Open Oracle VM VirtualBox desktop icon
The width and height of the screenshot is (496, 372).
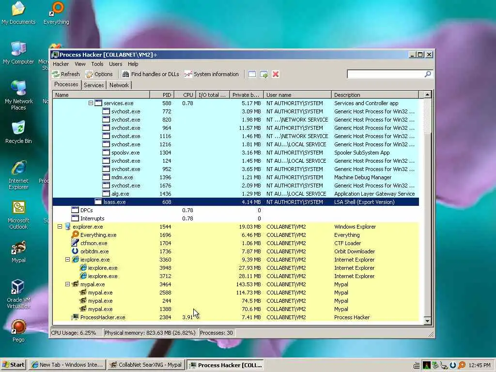[18, 294]
